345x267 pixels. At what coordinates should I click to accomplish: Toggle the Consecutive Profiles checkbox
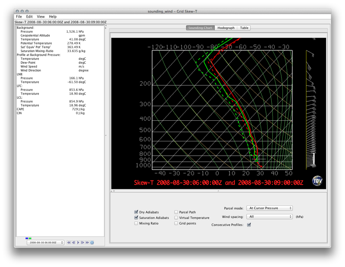(249, 225)
